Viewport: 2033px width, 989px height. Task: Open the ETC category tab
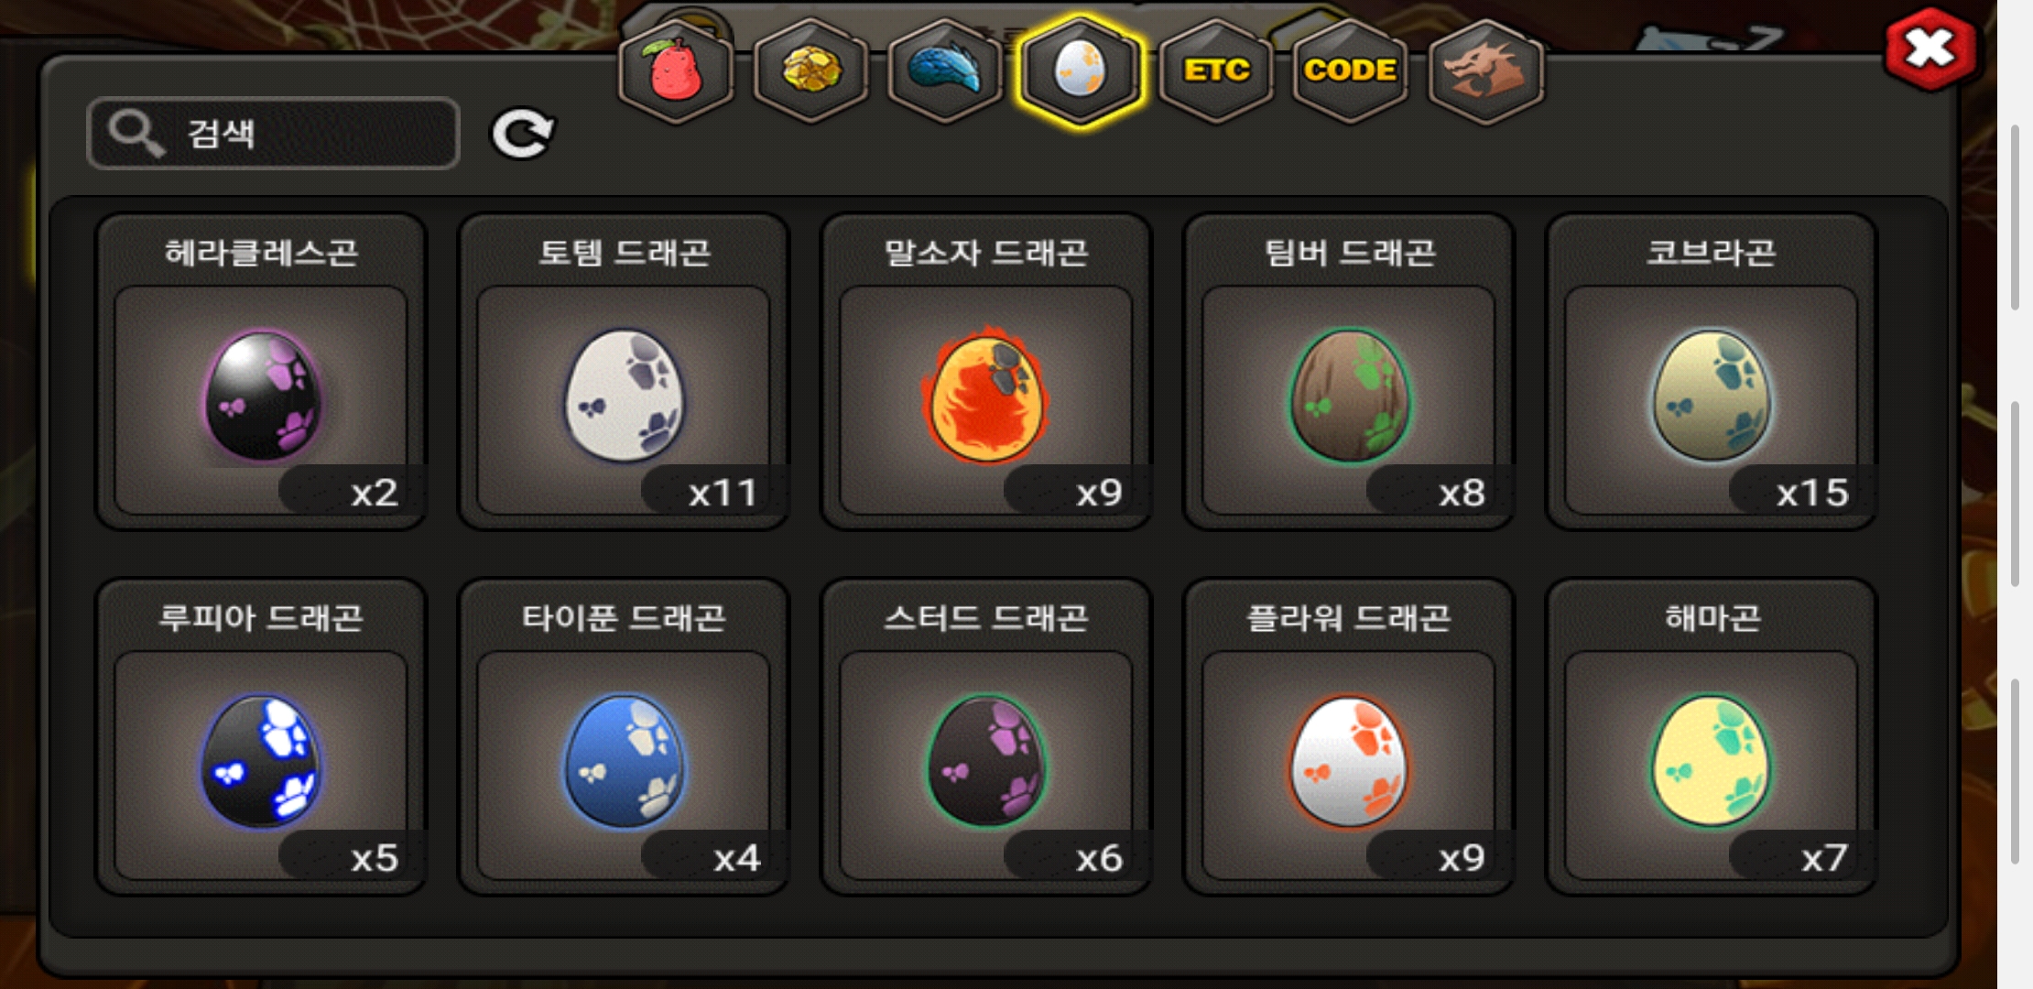[x=1215, y=71]
